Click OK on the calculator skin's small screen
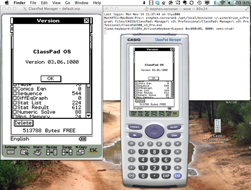The width and height of the screenshot is (251, 190). click(x=154, y=78)
